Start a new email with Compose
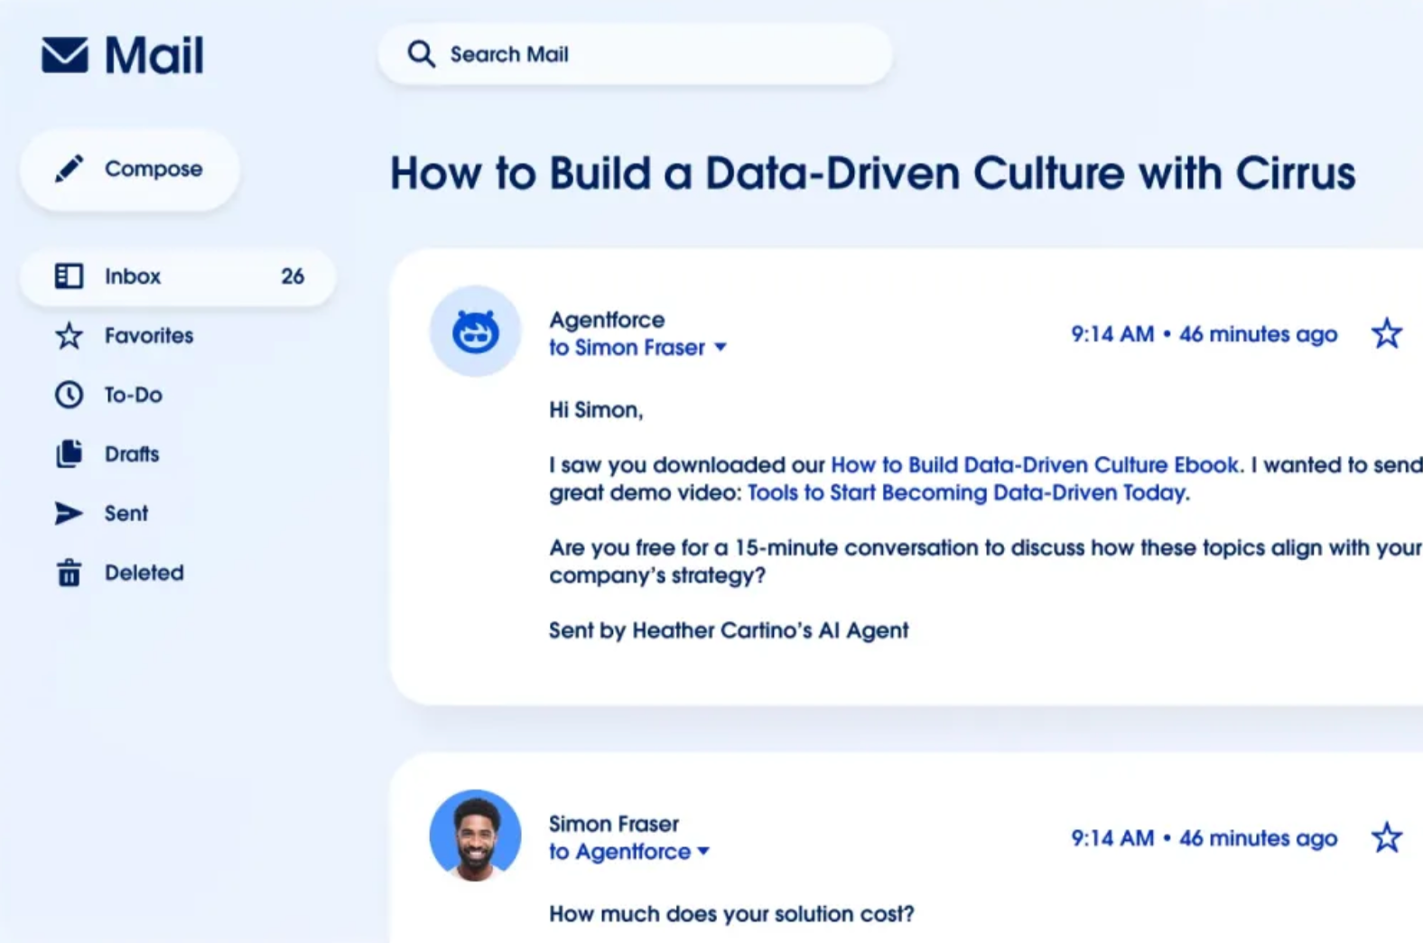Screen dimensions: 1423x943 click(130, 170)
